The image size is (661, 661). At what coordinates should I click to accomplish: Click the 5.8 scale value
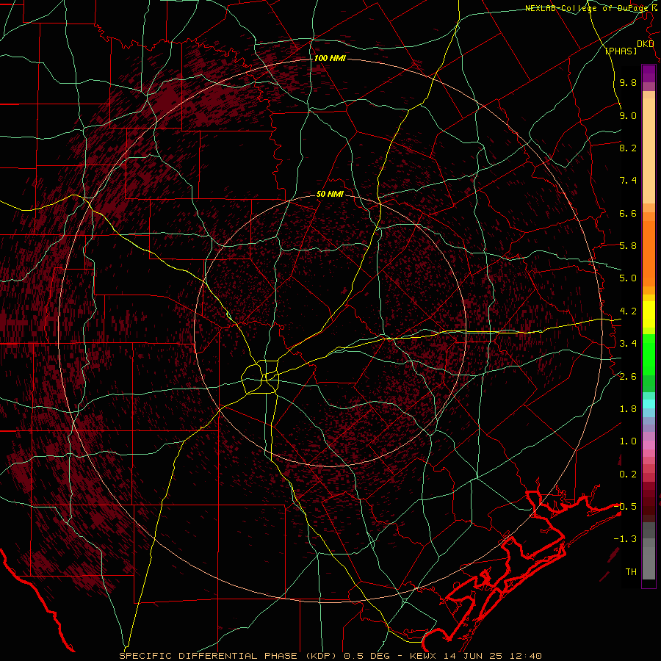tap(628, 246)
